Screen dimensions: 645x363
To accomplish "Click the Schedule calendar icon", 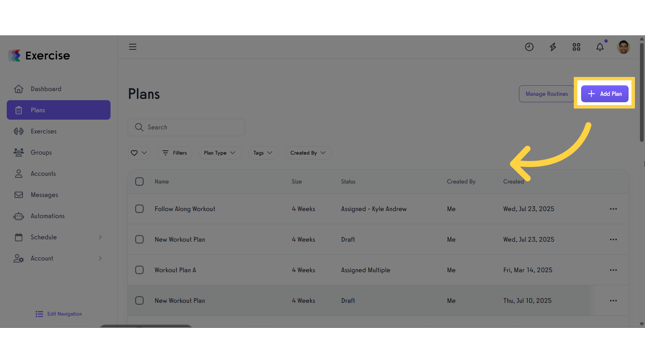I will (19, 237).
